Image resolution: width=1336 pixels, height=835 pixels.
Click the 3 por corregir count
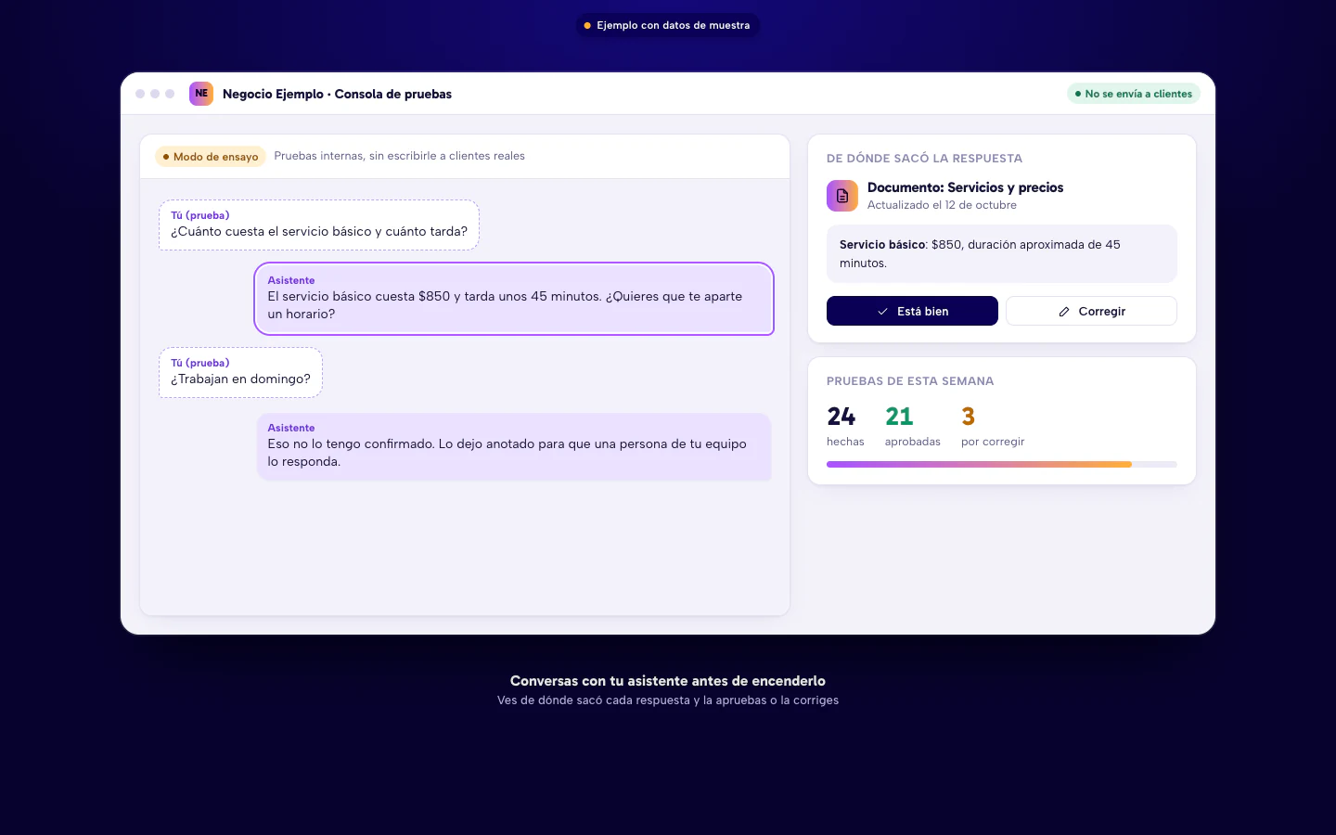point(993,427)
